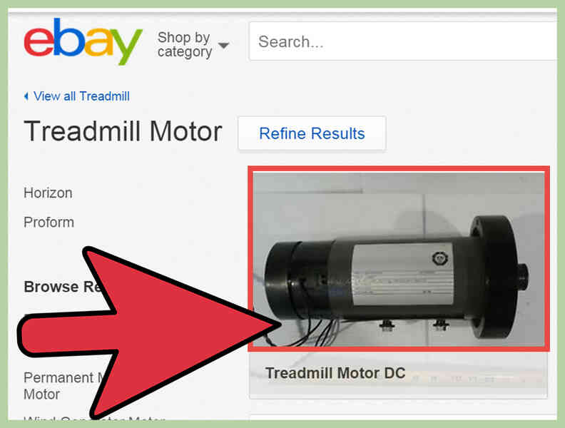Click the Refine Results button
The height and width of the screenshot is (428, 565).
pyautogui.click(x=312, y=133)
